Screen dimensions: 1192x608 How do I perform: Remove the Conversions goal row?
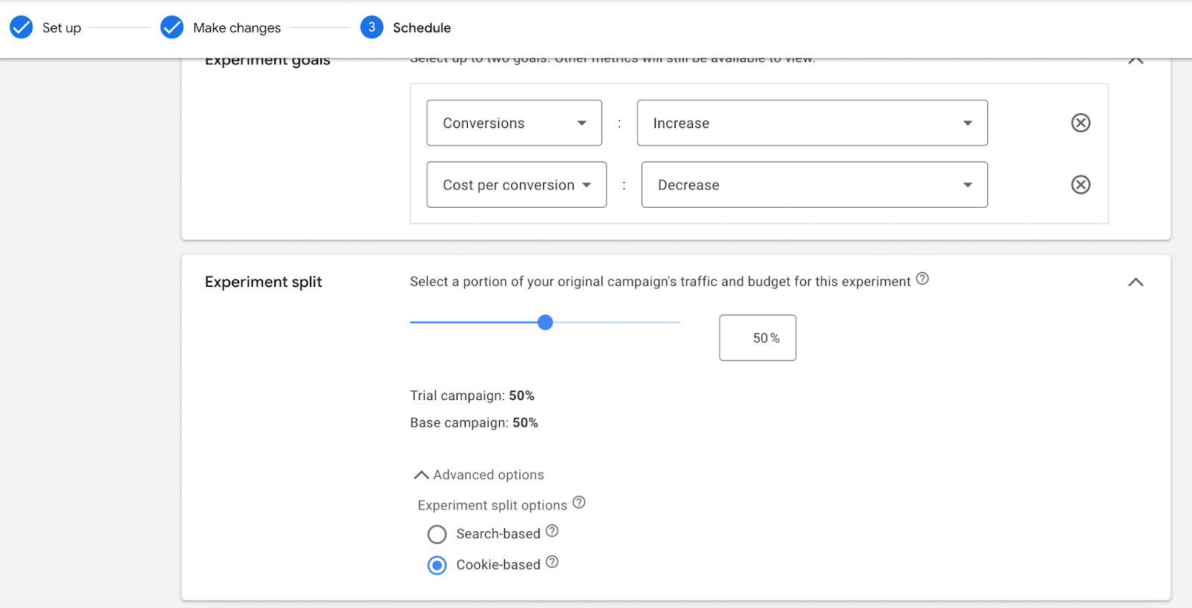(x=1080, y=123)
